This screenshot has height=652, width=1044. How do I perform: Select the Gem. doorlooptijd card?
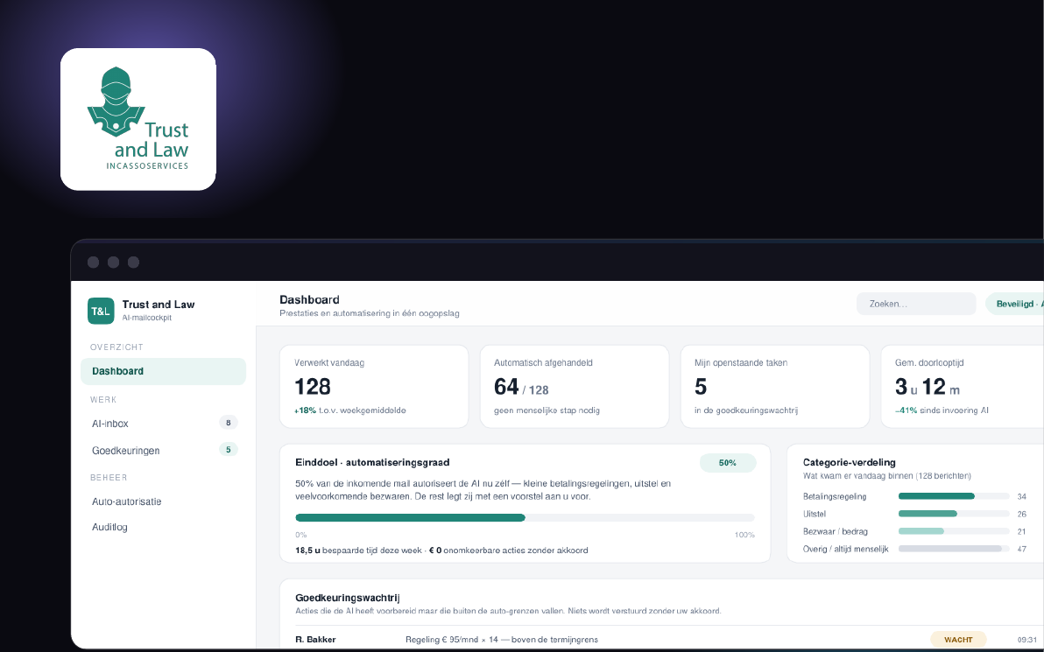coord(962,387)
